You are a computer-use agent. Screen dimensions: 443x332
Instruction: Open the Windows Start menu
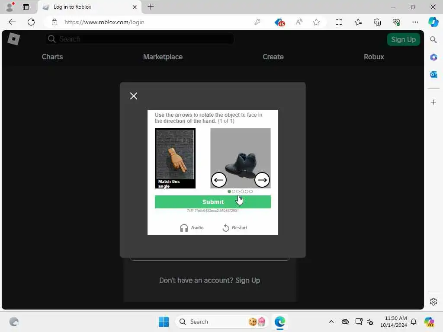(164, 322)
